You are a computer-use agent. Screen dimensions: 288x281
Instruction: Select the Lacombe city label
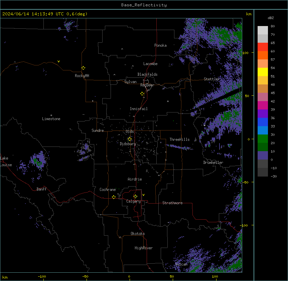[x=150, y=64]
